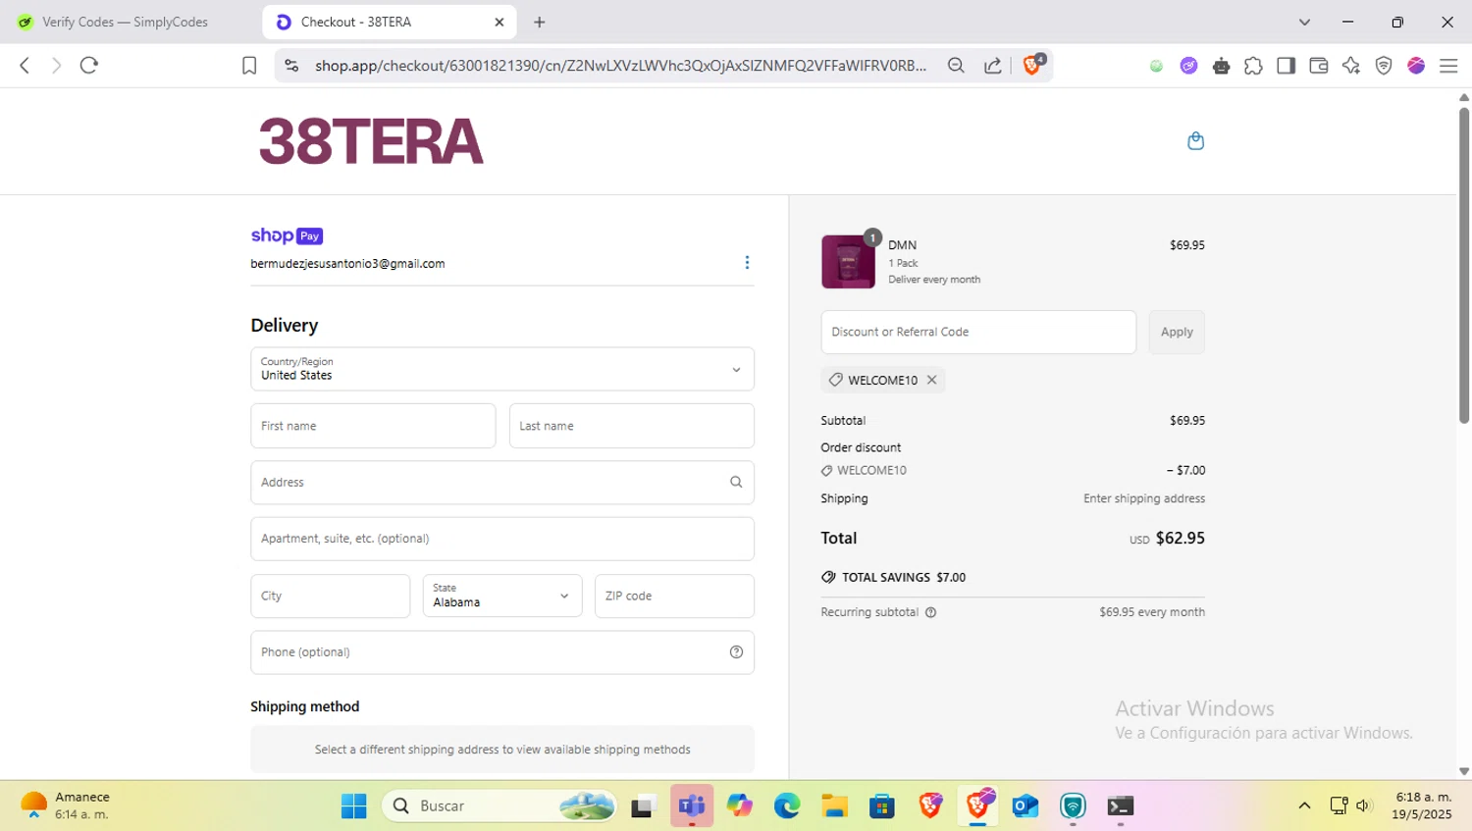
Task: Open a new browser tab
Action: [539, 22]
